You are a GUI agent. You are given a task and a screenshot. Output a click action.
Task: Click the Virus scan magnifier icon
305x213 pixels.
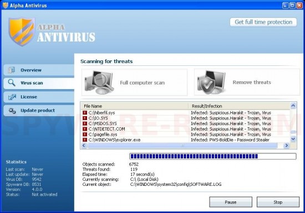(12, 83)
